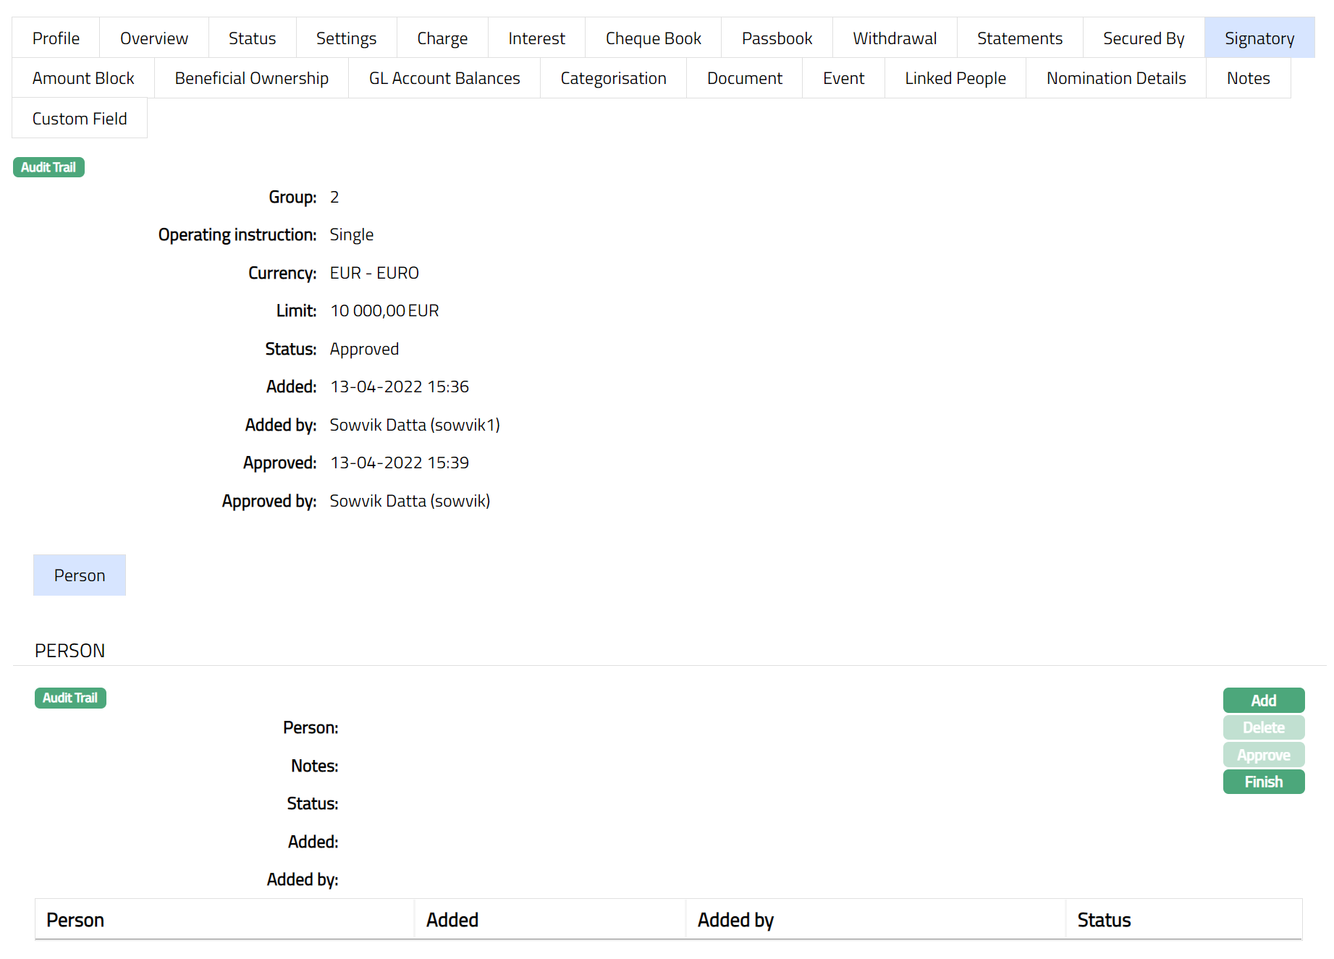Open the Nomination Details tab
The width and height of the screenshot is (1334, 959).
[1115, 78]
